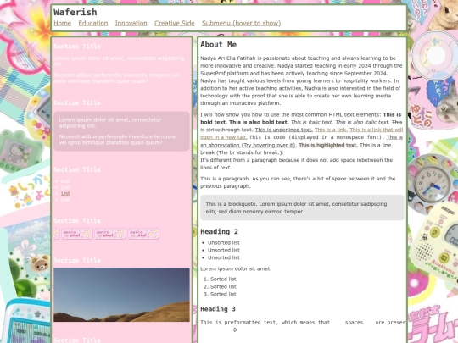Click sorted list item number 1
This screenshot has height=343, width=458.
[223, 279]
